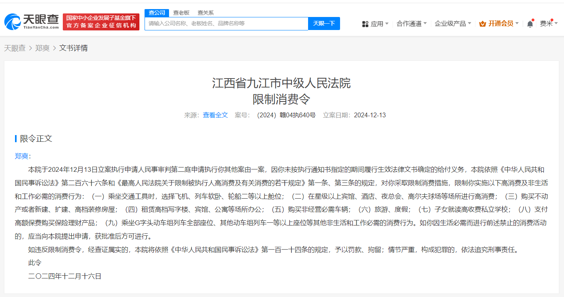
Task: Click the 限制消费令 heading
Action: point(282,99)
